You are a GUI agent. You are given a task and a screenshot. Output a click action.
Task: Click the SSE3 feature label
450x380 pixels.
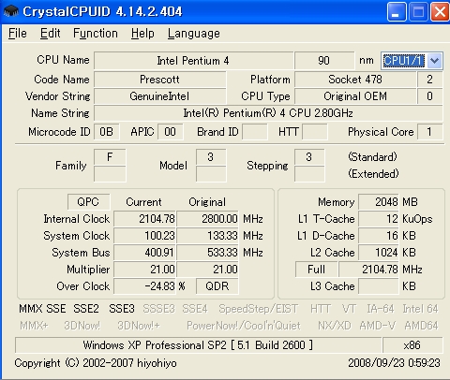point(122,309)
